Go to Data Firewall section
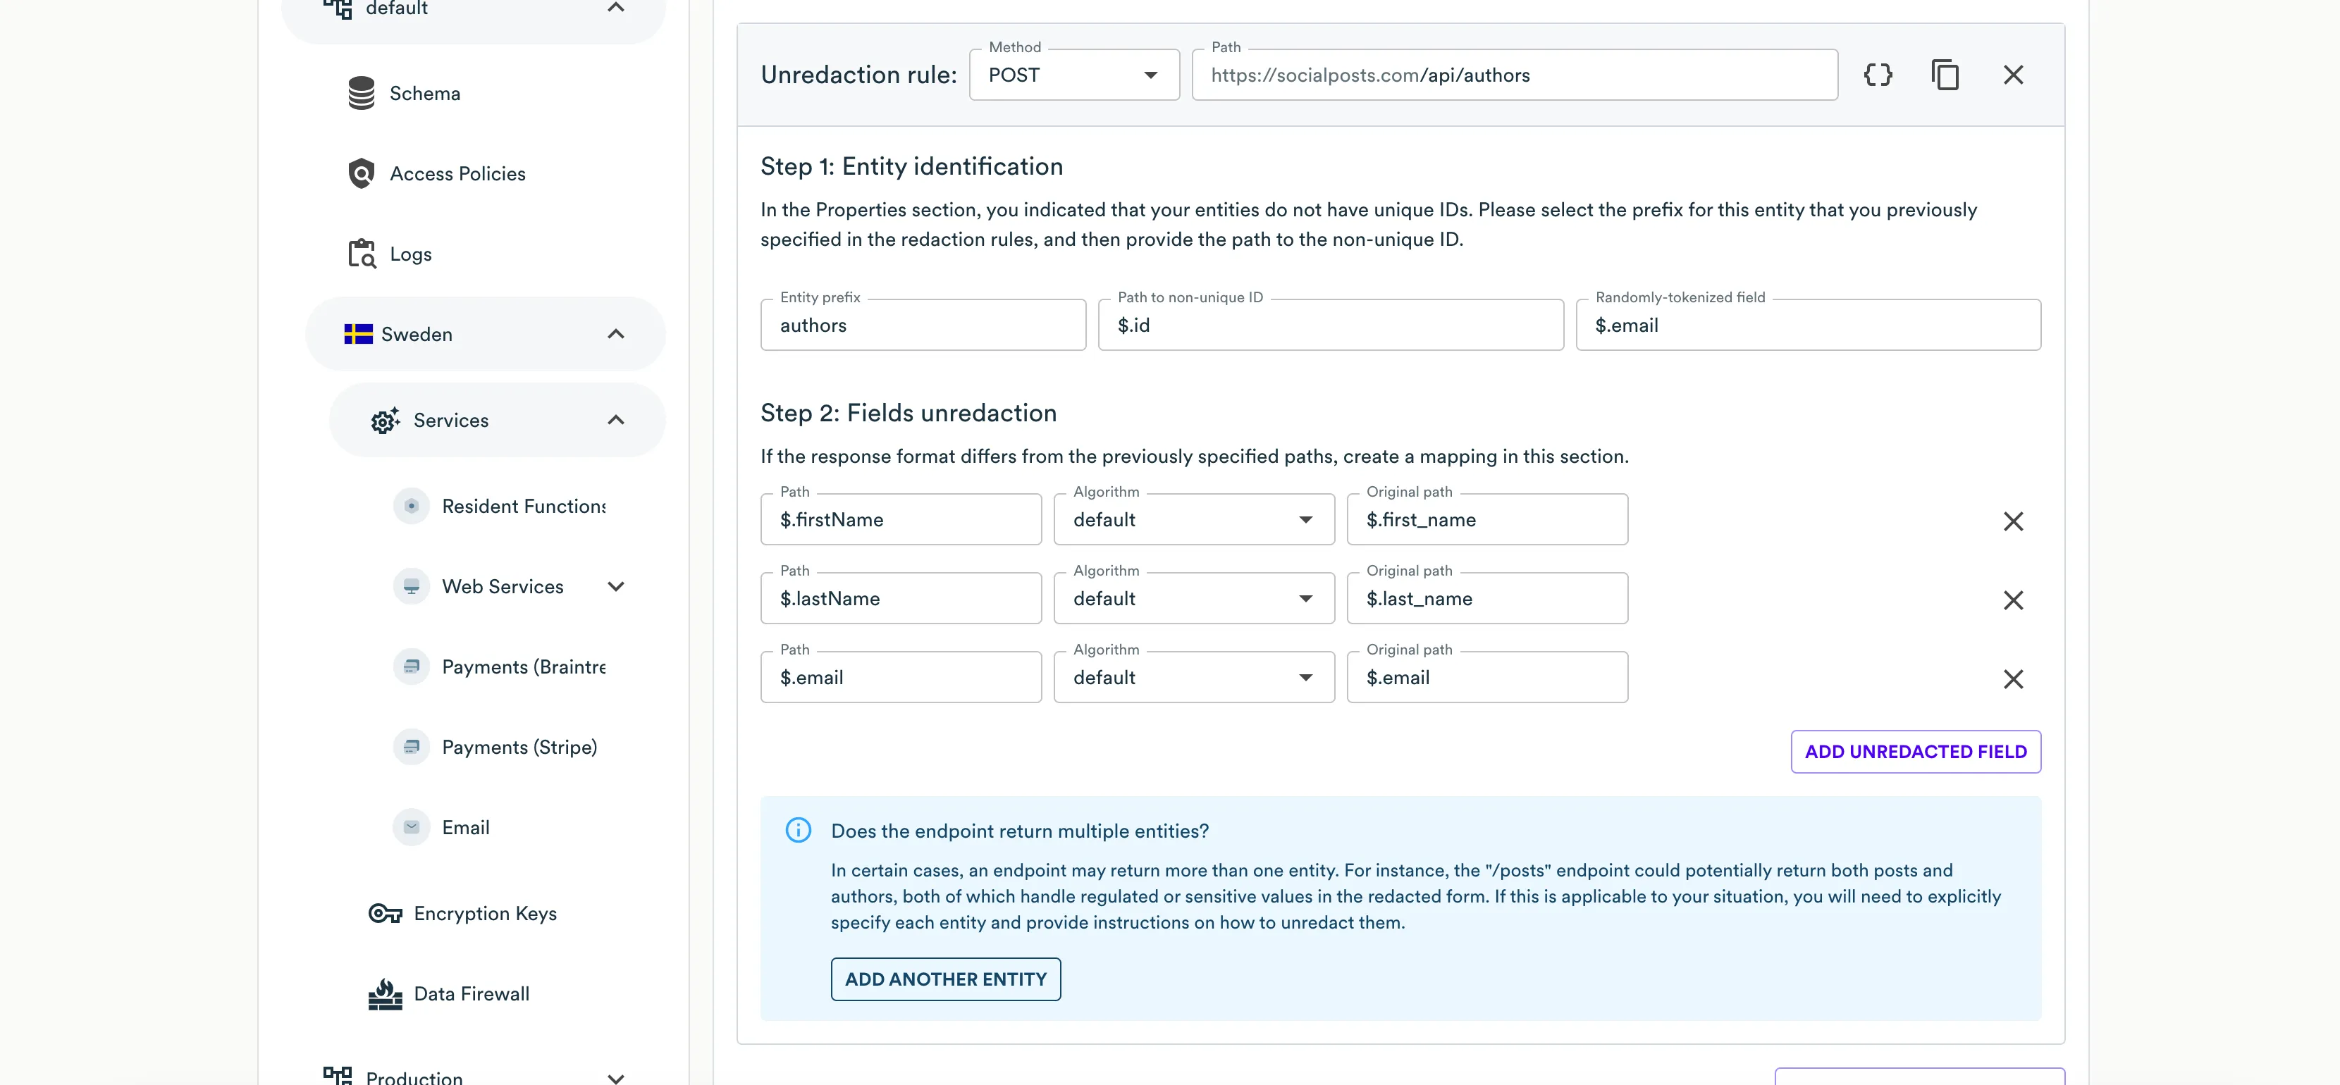Image resolution: width=2340 pixels, height=1085 pixels. click(x=471, y=993)
